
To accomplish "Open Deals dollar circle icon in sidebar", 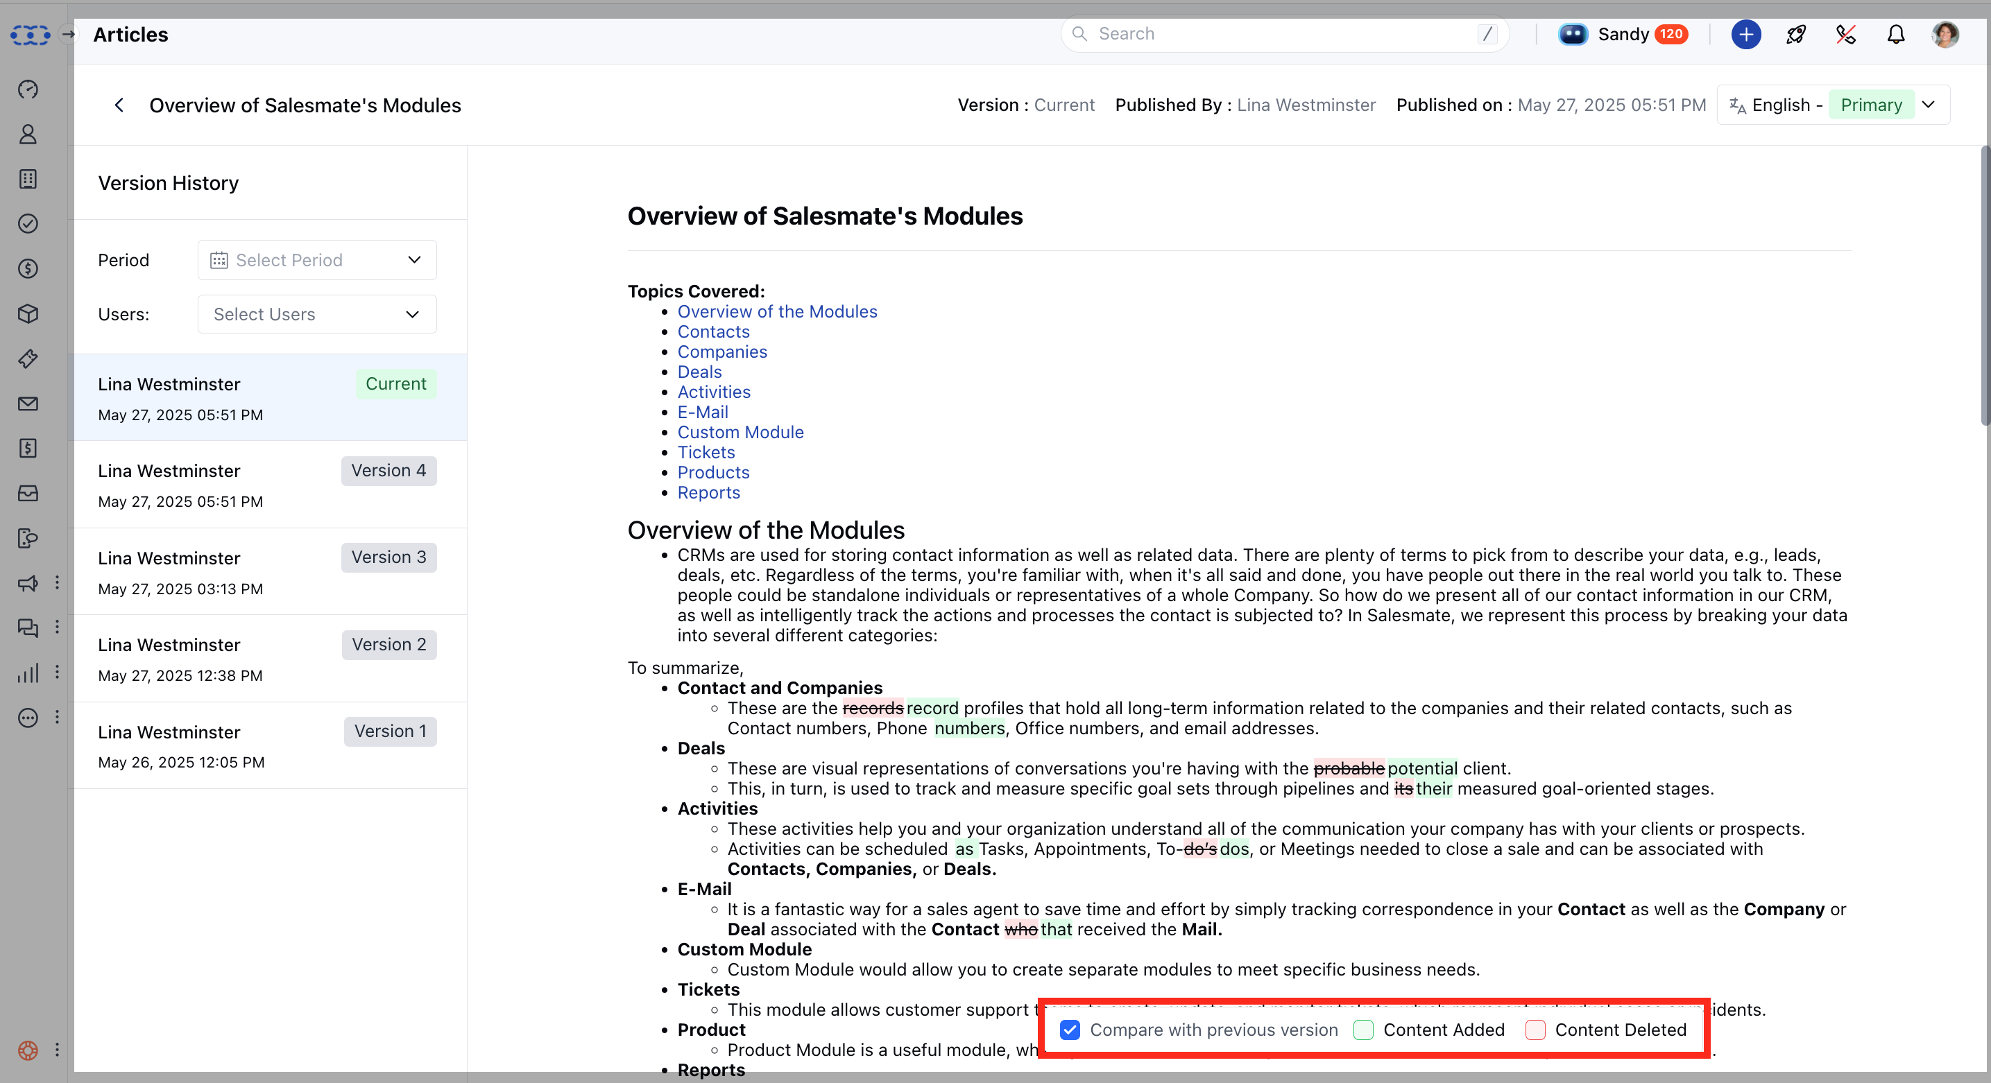I will coord(28,269).
